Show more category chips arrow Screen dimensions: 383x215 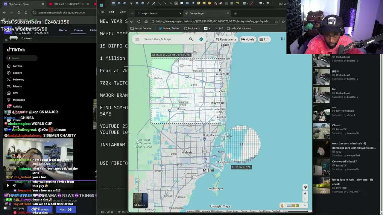(268, 39)
